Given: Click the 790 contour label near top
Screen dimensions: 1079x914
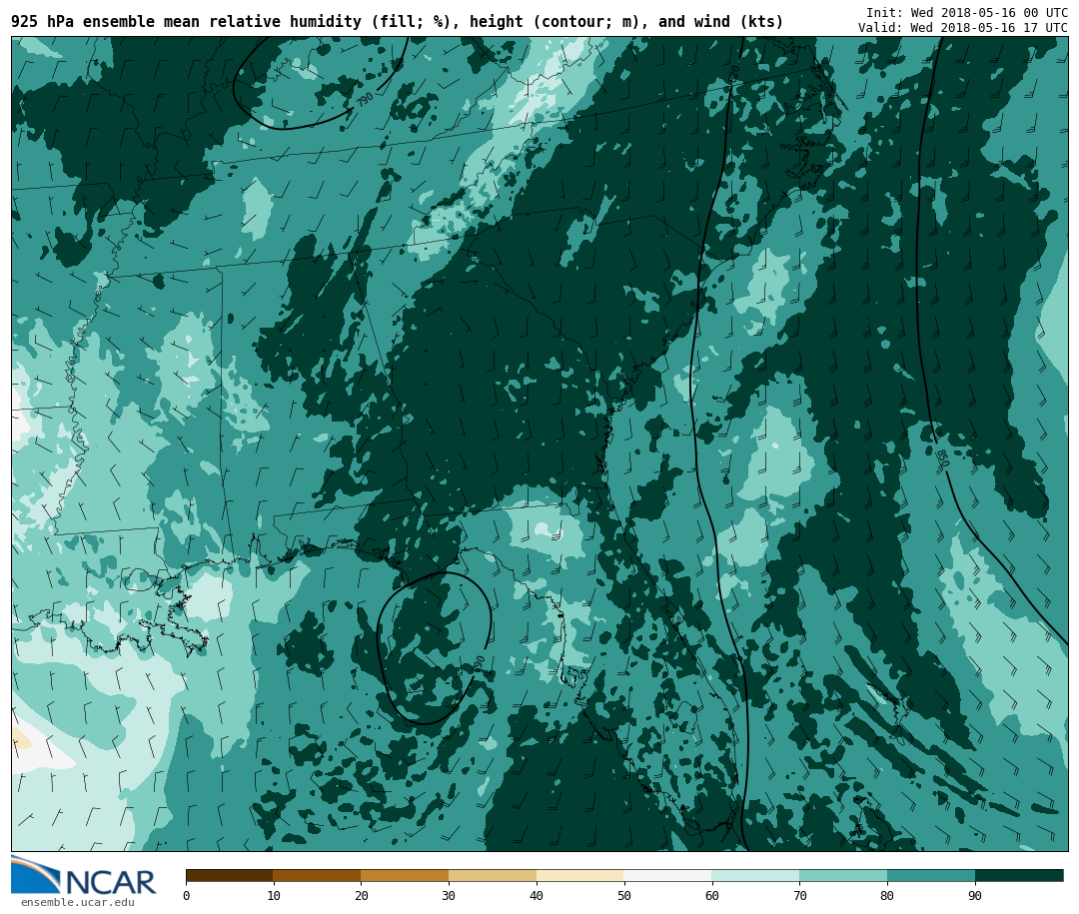Looking at the screenshot, I should point(366,100).
